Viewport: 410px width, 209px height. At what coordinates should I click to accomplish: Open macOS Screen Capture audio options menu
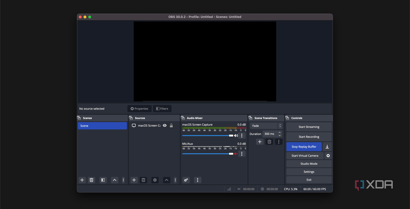[x=242, y=136]
